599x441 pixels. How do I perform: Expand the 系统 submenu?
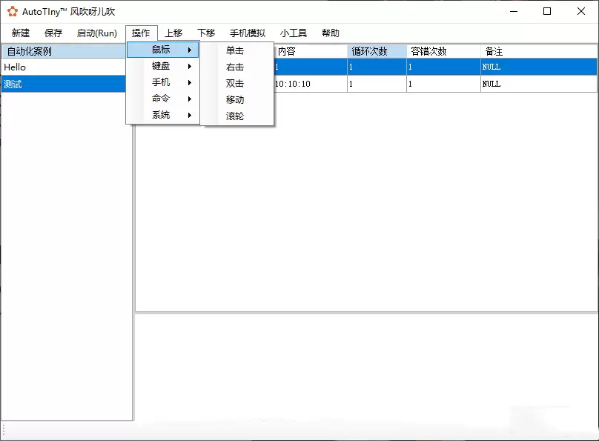pyautogui.click(x=163, y=115)
